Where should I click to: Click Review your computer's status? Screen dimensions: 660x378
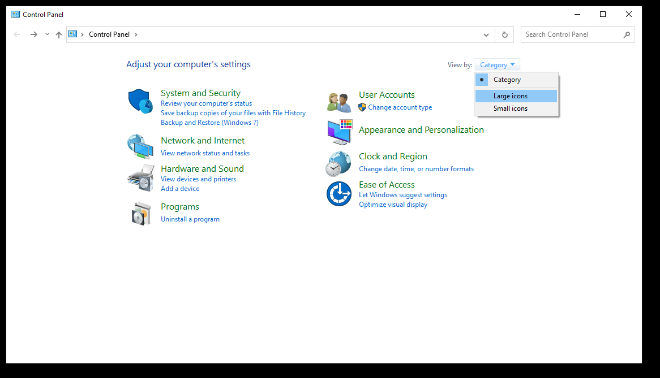(206, 103)
